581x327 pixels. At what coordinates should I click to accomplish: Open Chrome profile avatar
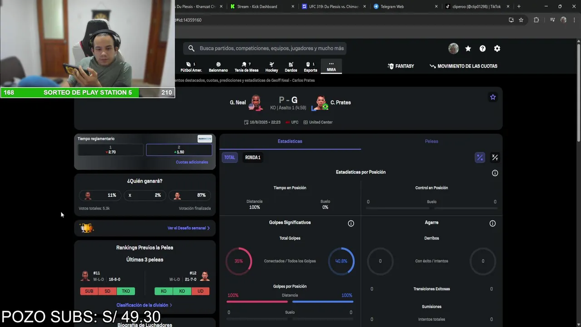point(563,20)
